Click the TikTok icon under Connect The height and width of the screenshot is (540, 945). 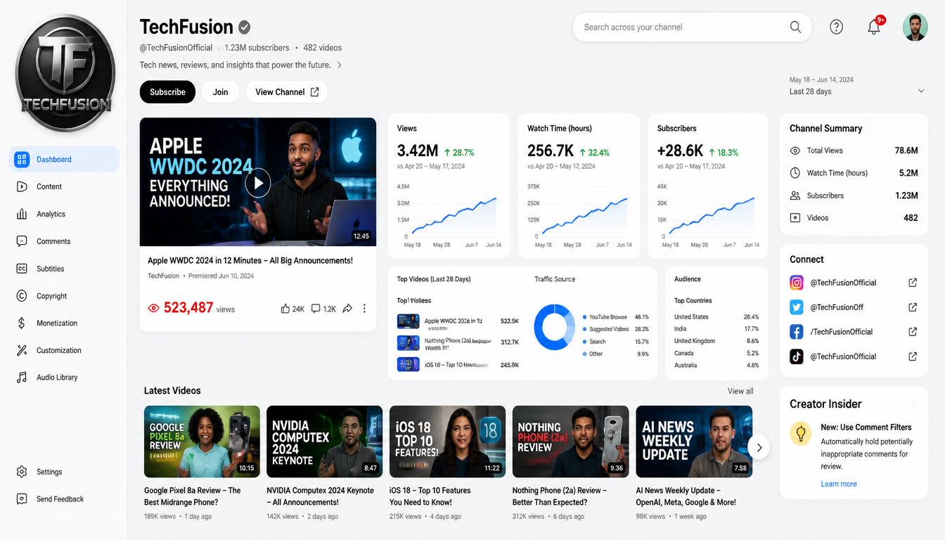click(797, 356)
